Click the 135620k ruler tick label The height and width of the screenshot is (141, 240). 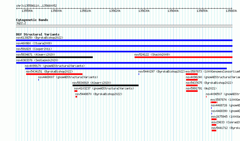click(x=115, y=11)
